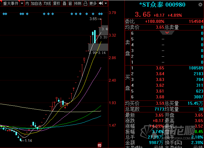
Task: Select the 委比 +100.00% value
Action: click(155, 21)
